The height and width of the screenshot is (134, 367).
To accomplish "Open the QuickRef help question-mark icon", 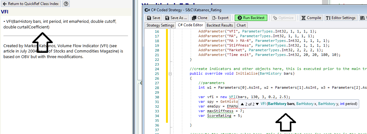I will point(66,4).
